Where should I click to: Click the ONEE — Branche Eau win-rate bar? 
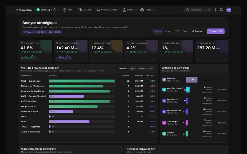point(82,81)
